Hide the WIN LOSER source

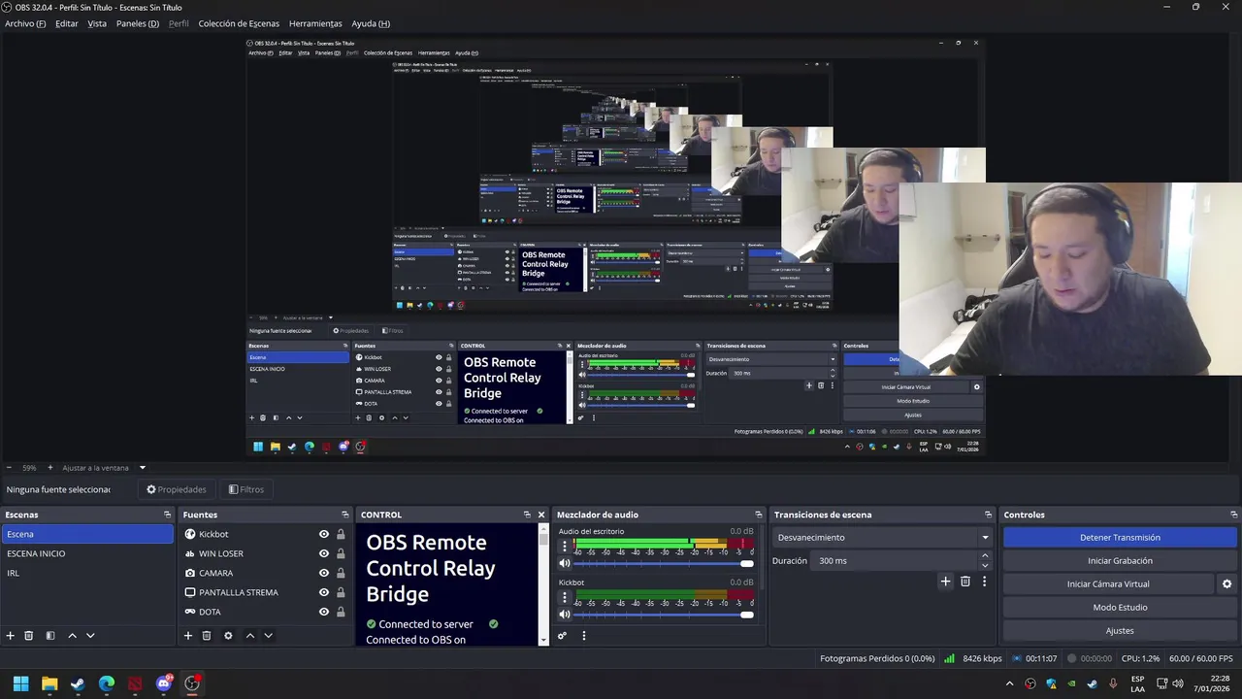tap(324, 553)
